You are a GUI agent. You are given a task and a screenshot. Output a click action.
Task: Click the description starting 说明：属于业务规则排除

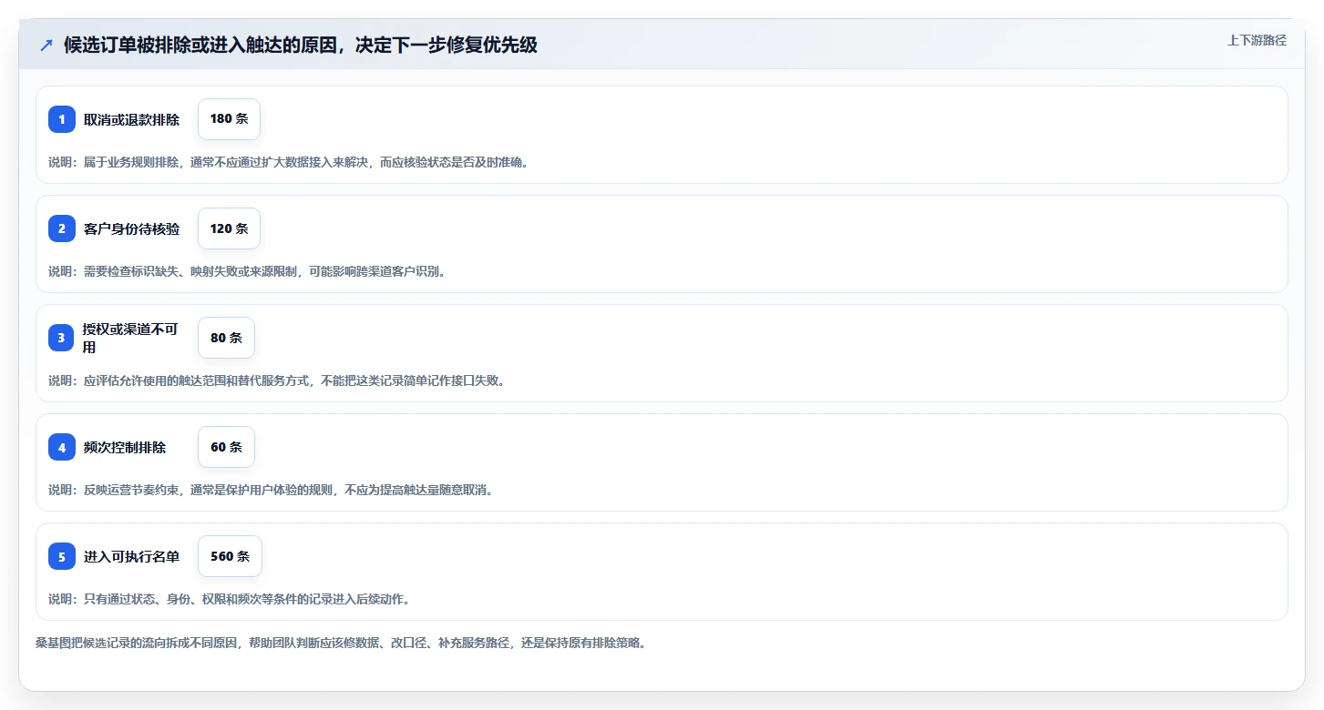(289, 162)
